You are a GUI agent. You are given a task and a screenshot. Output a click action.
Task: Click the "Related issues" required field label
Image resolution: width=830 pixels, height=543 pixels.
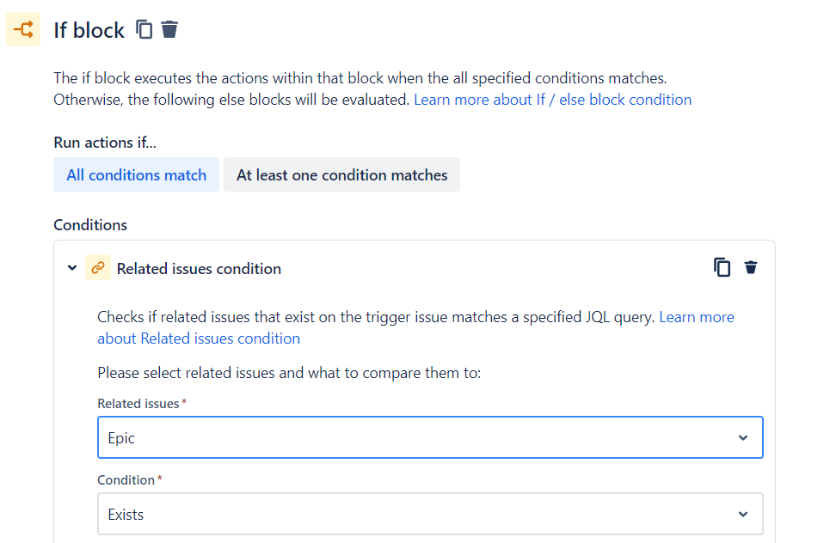coord(138,404)
